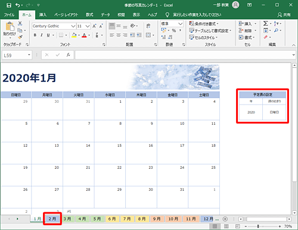This screenshot has width=298, height=230.
Task: Open the font size 11 dropdown
Action: pyautogui.click(x=88, y=26)
